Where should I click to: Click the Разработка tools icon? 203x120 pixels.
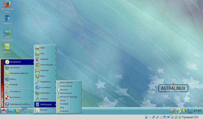coord(37,82)
